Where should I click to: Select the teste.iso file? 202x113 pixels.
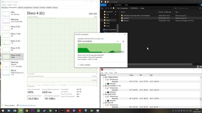click(126, 21)
